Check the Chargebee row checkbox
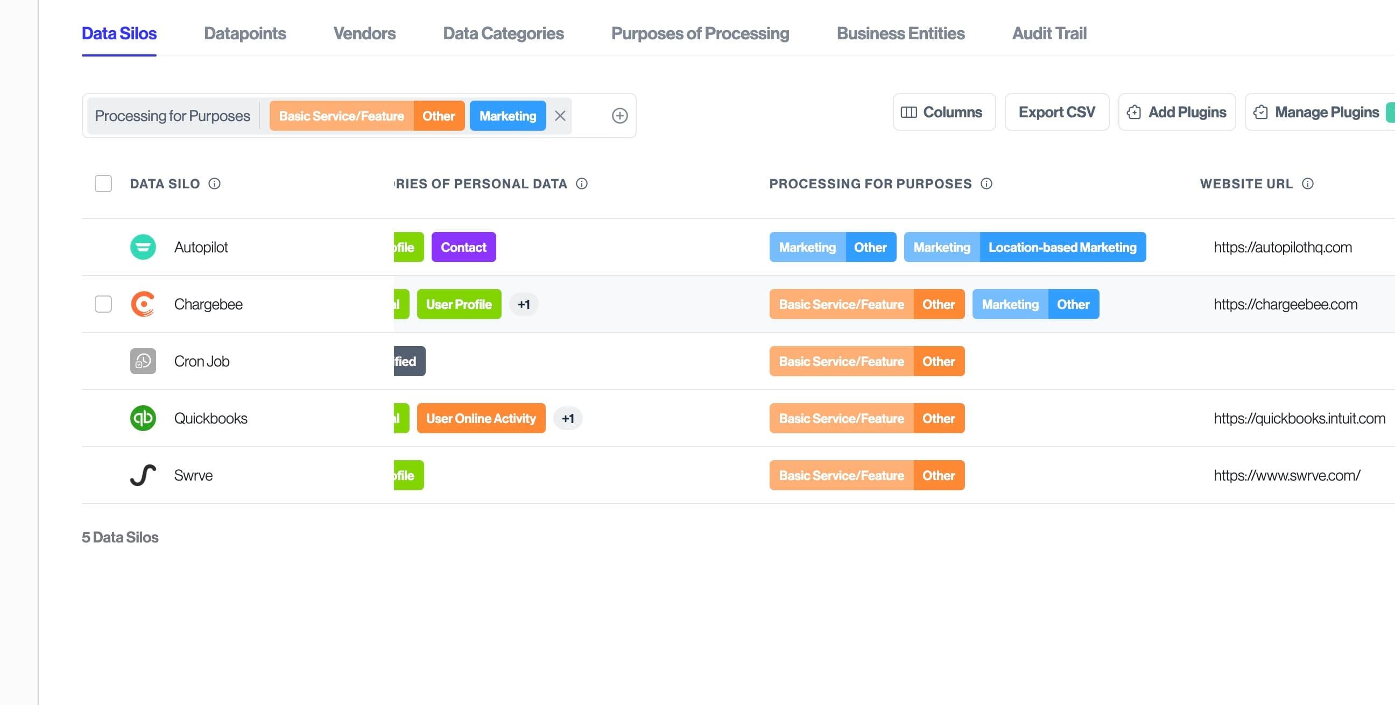 (x=103, y=304)
